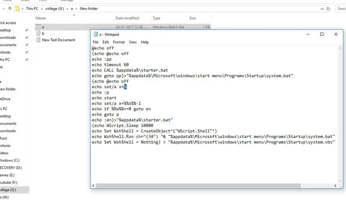Screen dimensions: 346x203
Task: Open Quick access in navigation pane
Action: [8, 23]
